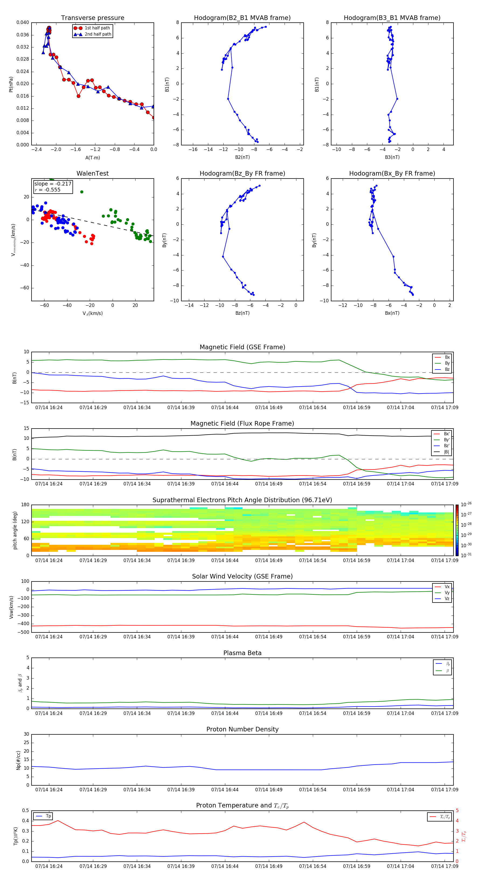Click the 'Pt(nPa)' y-axis label
Image resolution: width=485 pixels, height=890 pixels.
pyautogui.click(x=11, y=84)
